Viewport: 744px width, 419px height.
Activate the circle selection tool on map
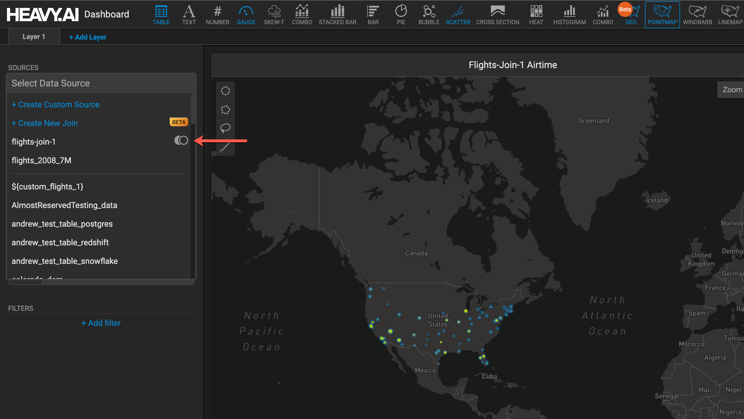click(x=225, y=91)
